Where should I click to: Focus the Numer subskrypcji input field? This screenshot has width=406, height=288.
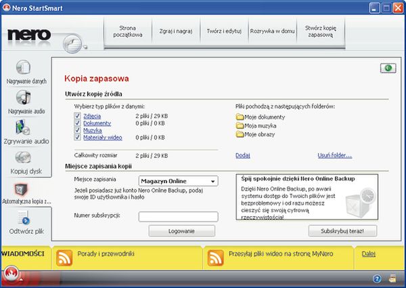click(x=178, y=217)
